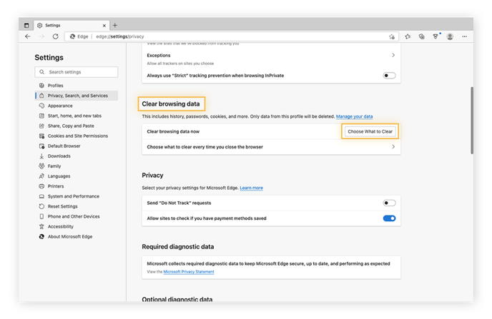
Task: Click the Phone and Other Devices icon
Action: point(41,216)
